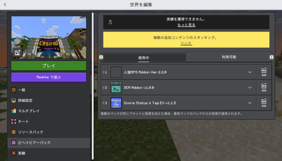The image size is (282, 161).
Task: Open the マルチプレイ section
Action: [x=49, y=111]
